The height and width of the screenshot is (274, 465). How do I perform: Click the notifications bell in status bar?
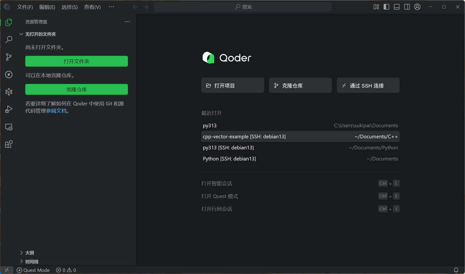(x=456, y=270)
